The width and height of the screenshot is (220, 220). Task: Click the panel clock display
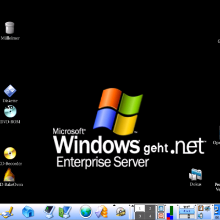(217, 212)
